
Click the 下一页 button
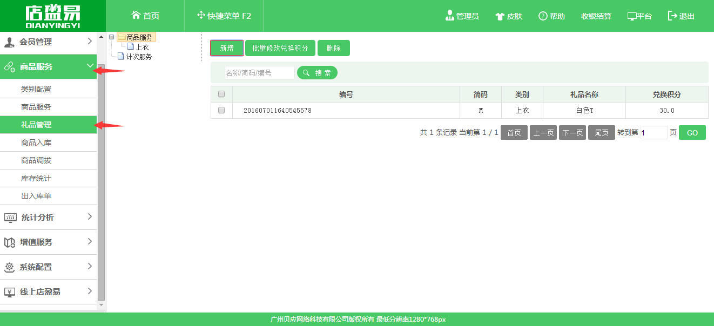click(572, 133)
